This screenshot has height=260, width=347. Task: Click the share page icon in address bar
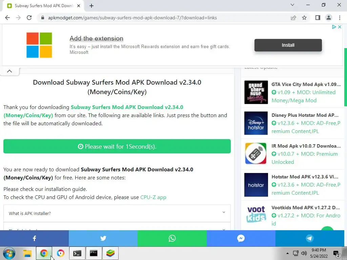[x=293, y=18]
